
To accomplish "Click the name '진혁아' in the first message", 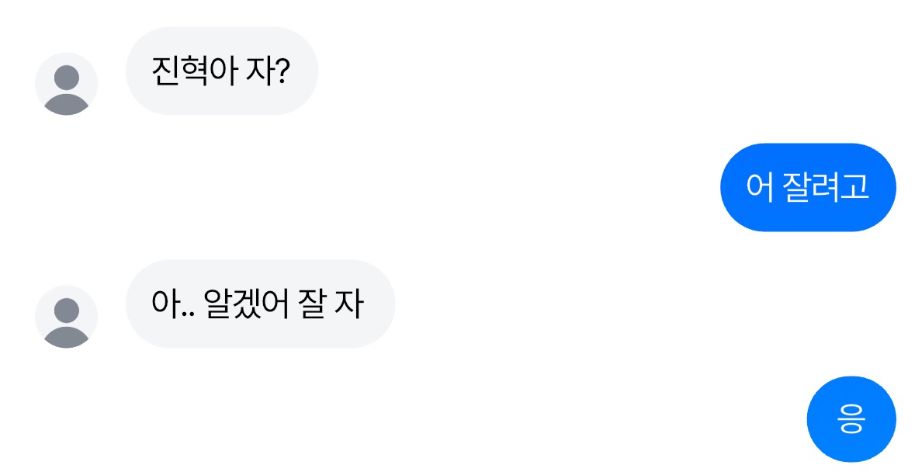I will pyautogui.click(x=192, y=71).
